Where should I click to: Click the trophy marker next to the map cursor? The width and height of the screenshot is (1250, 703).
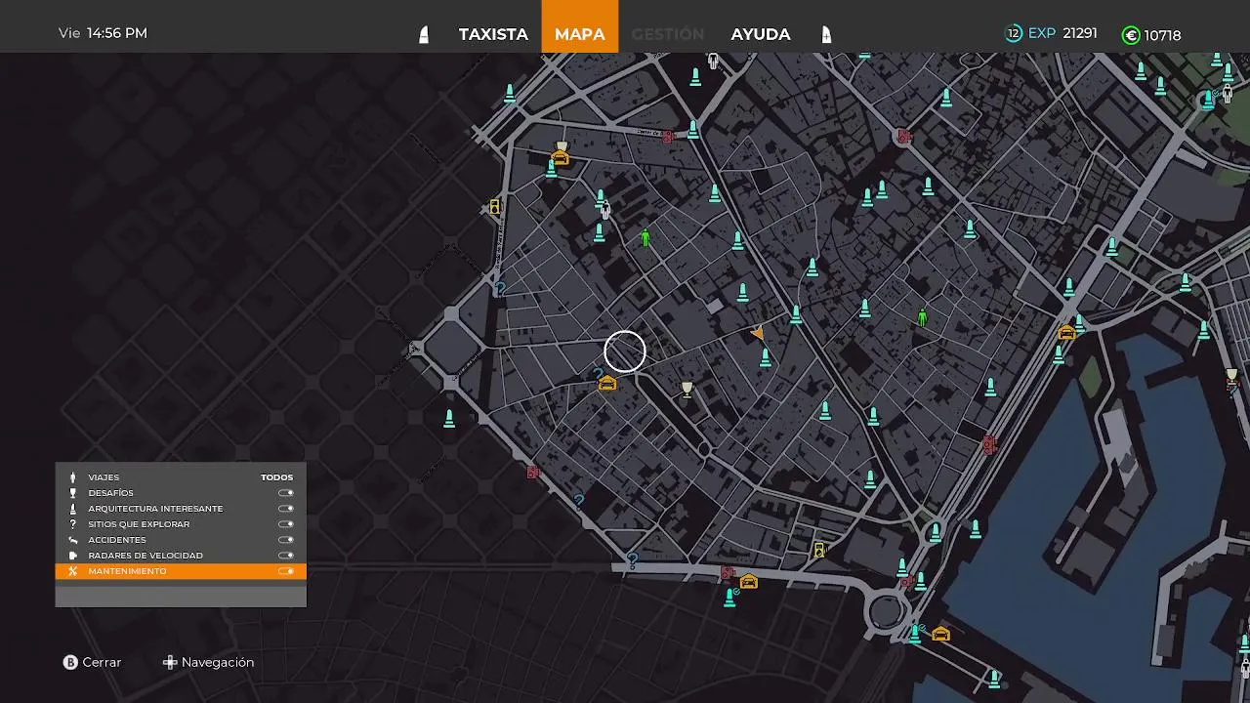click(x=687, y=390)
